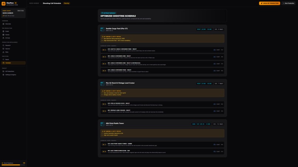Click the Overview icon in sidebar
This screenshot has height=167, width=298.
click(3, 24)
